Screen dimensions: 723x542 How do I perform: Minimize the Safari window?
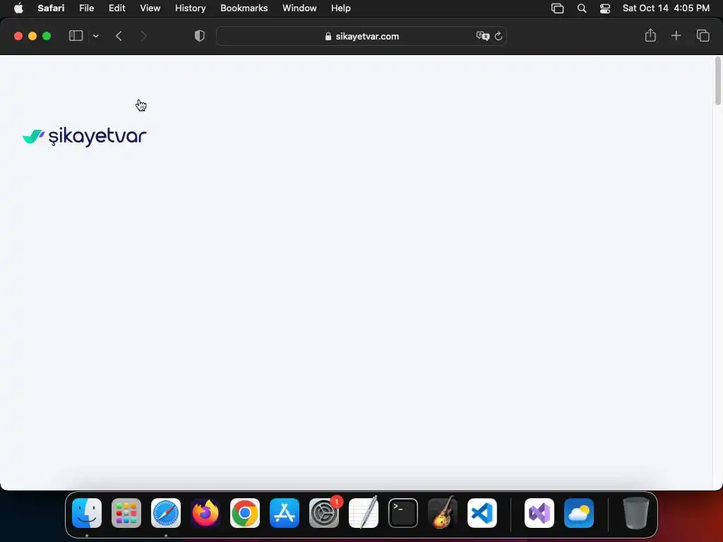[32, 36]
